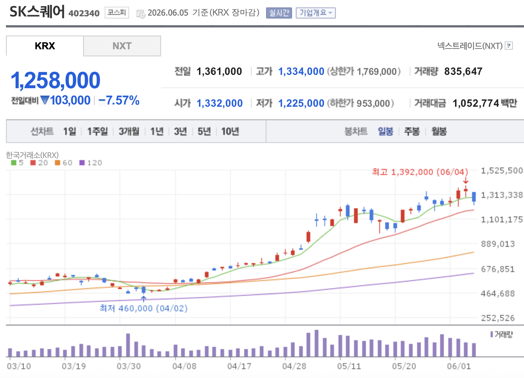524x378 pixels.
Task: Click the SK스퀘어 stock name heading
Action: click(x=37, y=12)
